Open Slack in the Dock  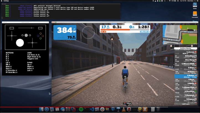click(102, 109)
